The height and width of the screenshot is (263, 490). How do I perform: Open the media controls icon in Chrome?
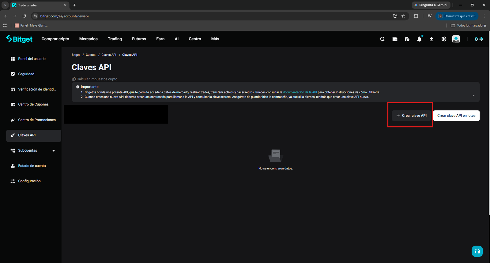click(x=430, y=16)
